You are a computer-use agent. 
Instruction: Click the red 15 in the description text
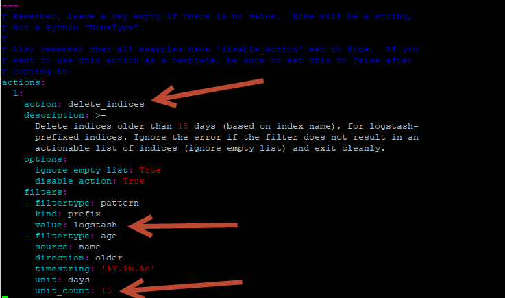[183, 126]
